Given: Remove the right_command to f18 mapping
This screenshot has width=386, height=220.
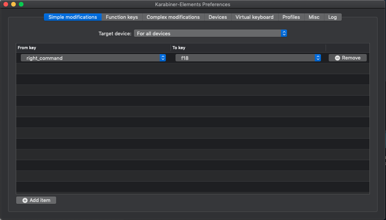Looking at the screenshot, I should (x=348, y=58).
